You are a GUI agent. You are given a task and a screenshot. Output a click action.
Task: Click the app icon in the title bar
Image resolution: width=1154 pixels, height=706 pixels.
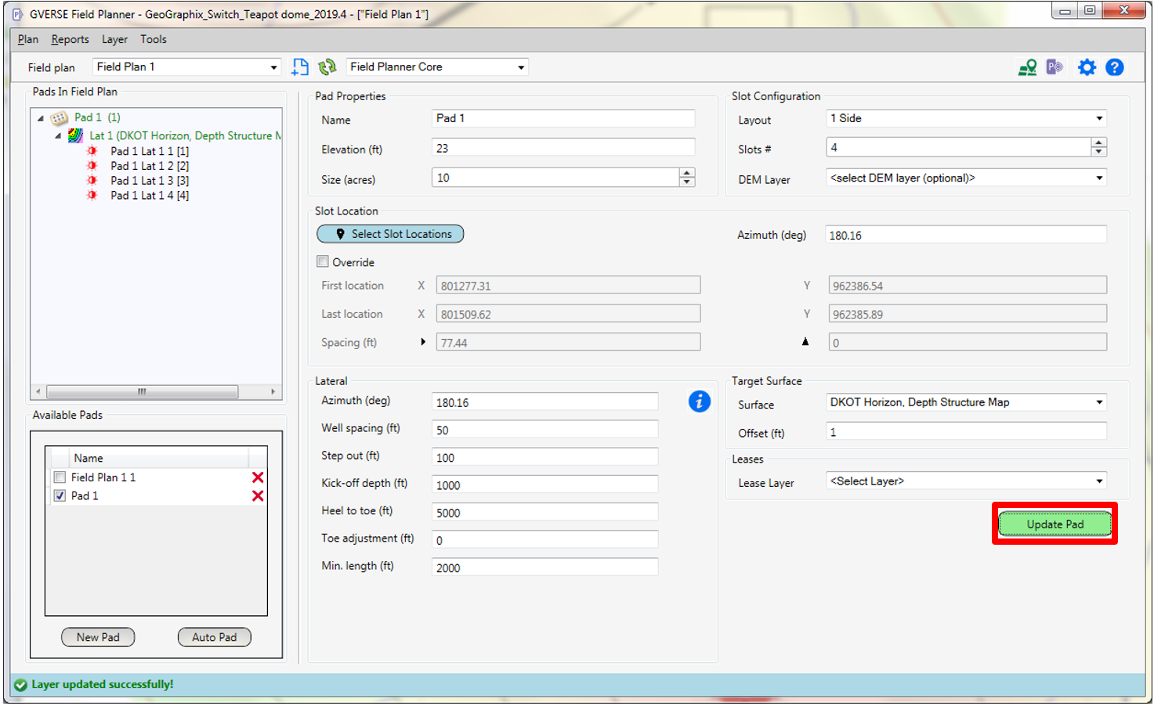click(x=17, y=14)
